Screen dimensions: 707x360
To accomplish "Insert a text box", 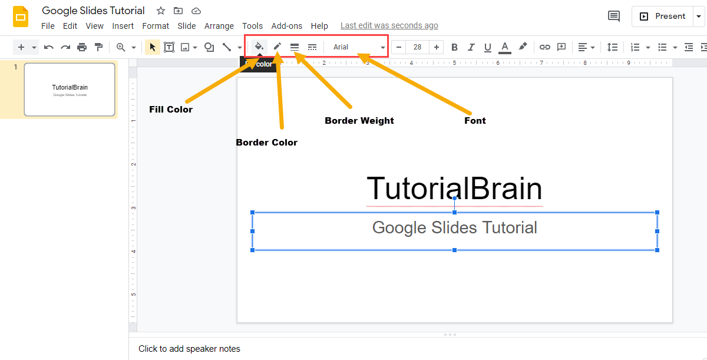I will pyautogui.click(x=169, y=47).
